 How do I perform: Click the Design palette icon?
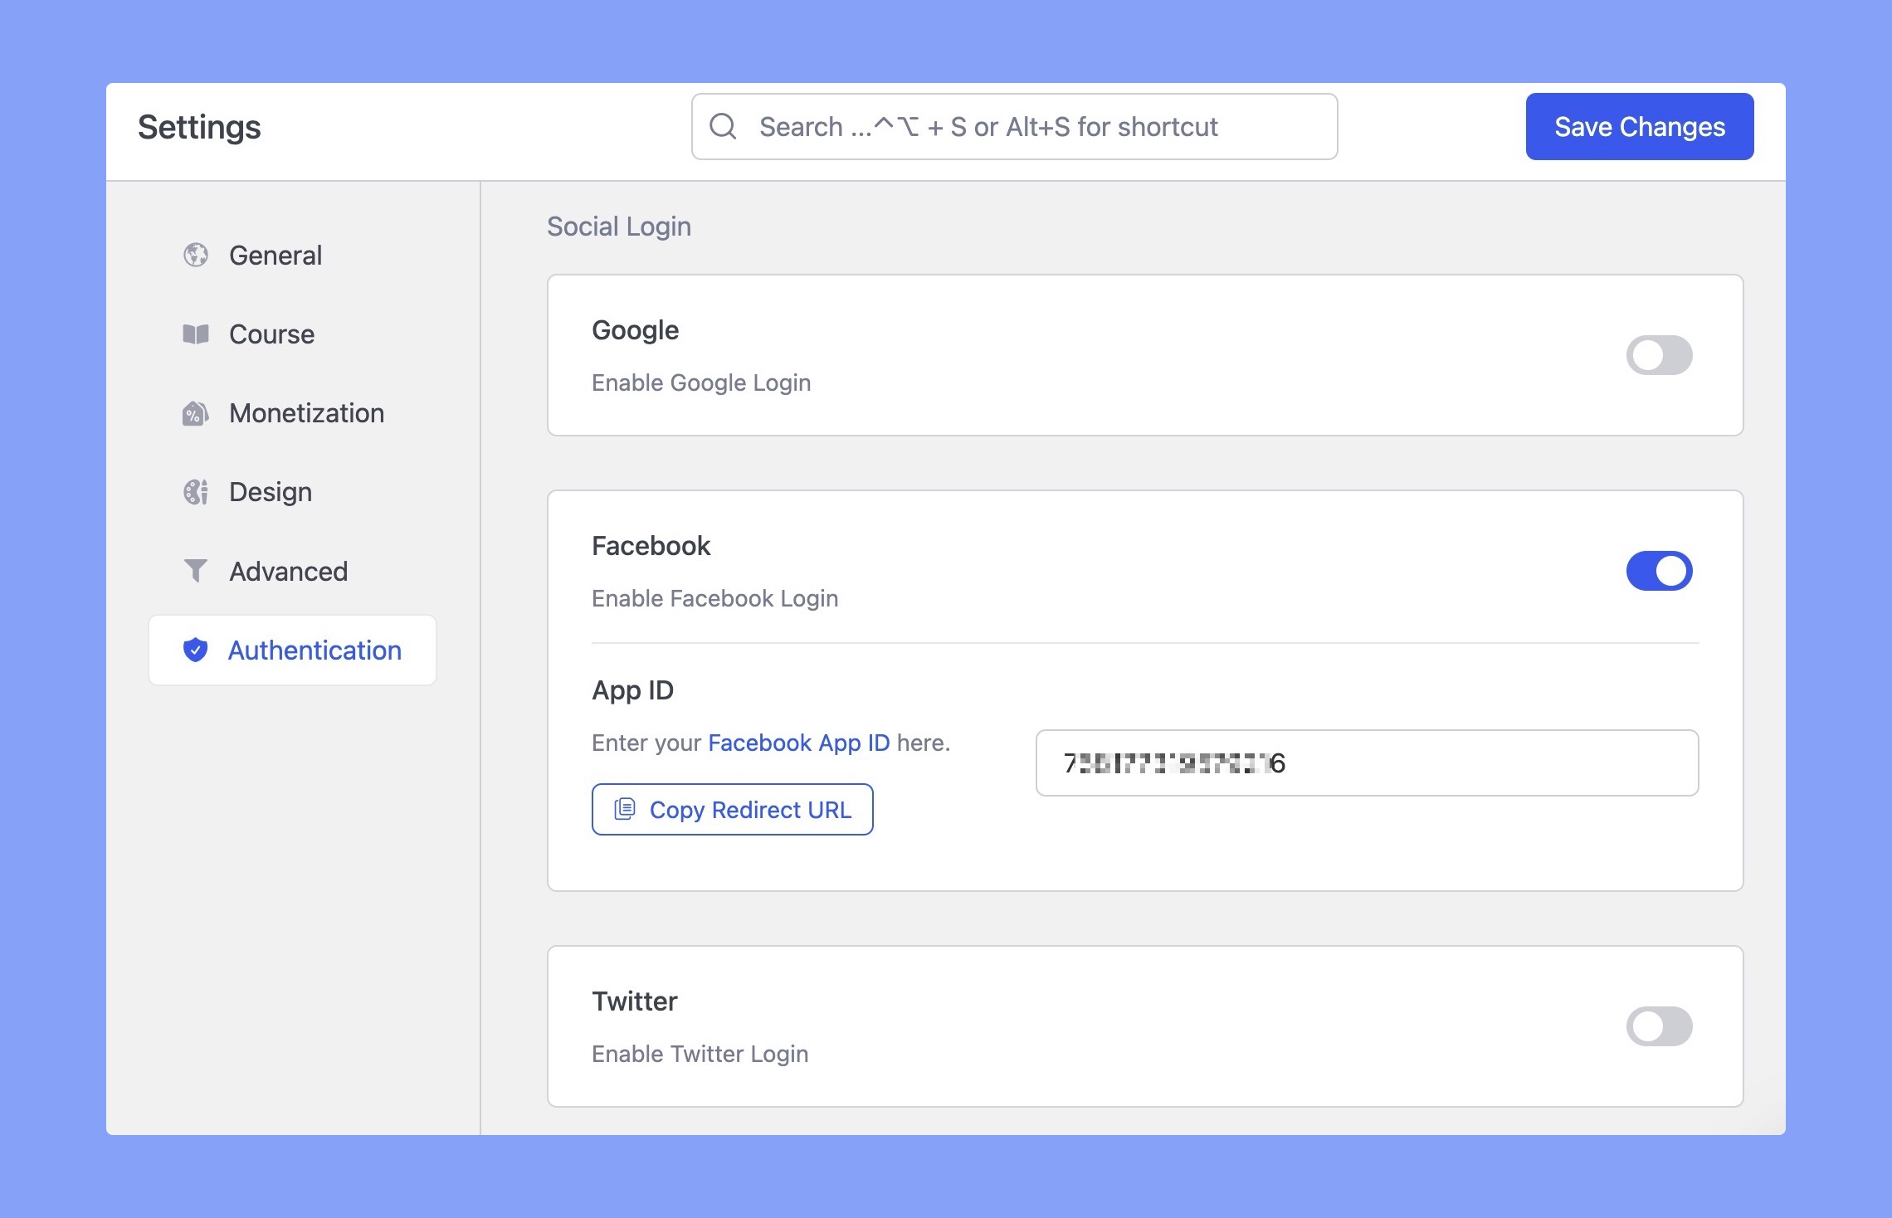[x=196, y=492]
